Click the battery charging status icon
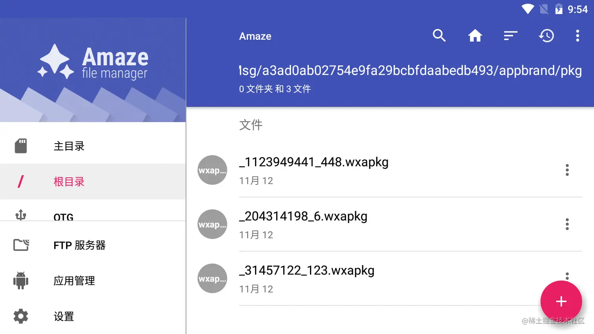This screenshot has height=334, width=594. (559, 9)
